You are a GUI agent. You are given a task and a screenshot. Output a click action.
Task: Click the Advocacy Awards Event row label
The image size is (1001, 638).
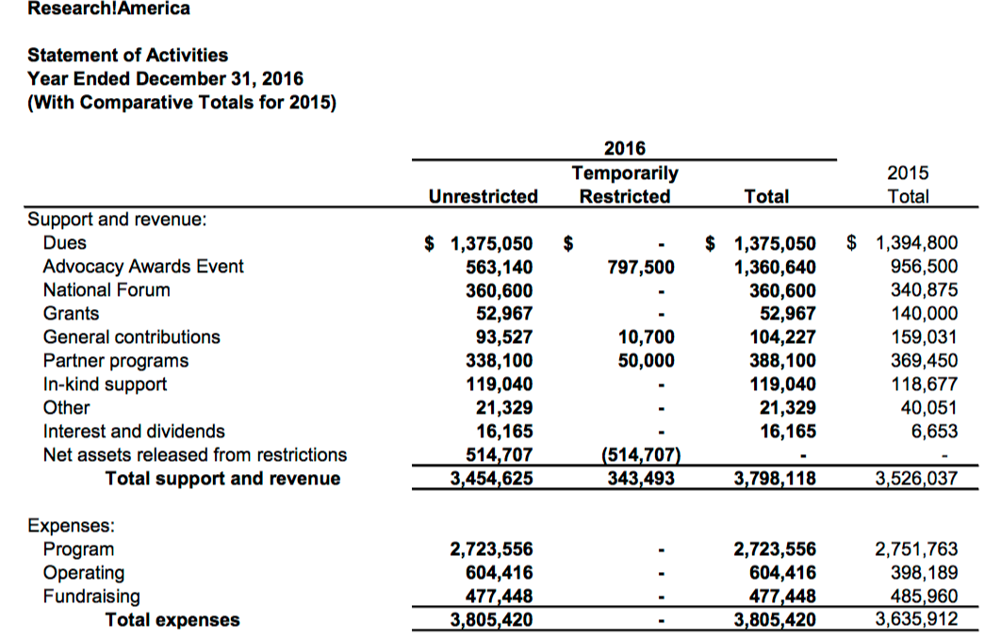coord(142,267)
